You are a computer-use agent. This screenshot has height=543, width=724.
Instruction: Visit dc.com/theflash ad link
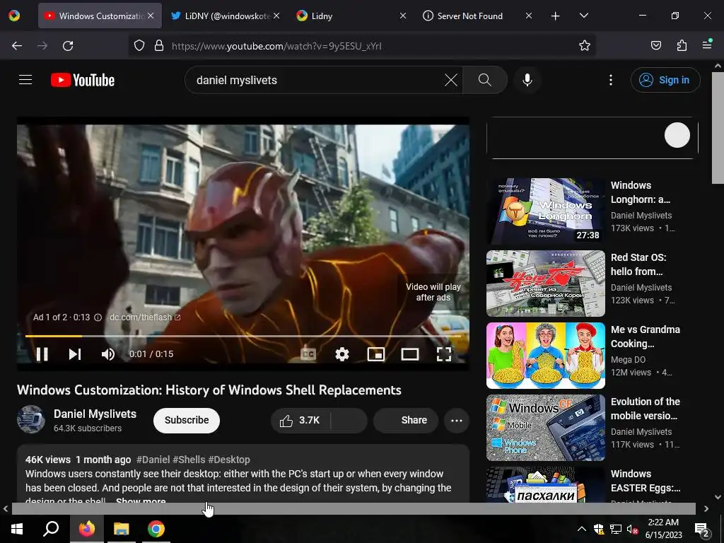click(x=145, y=317)
